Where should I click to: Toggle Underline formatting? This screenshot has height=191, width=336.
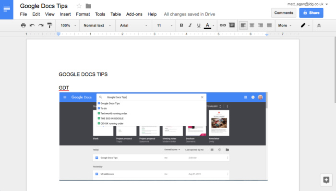[x=199, y=25]
